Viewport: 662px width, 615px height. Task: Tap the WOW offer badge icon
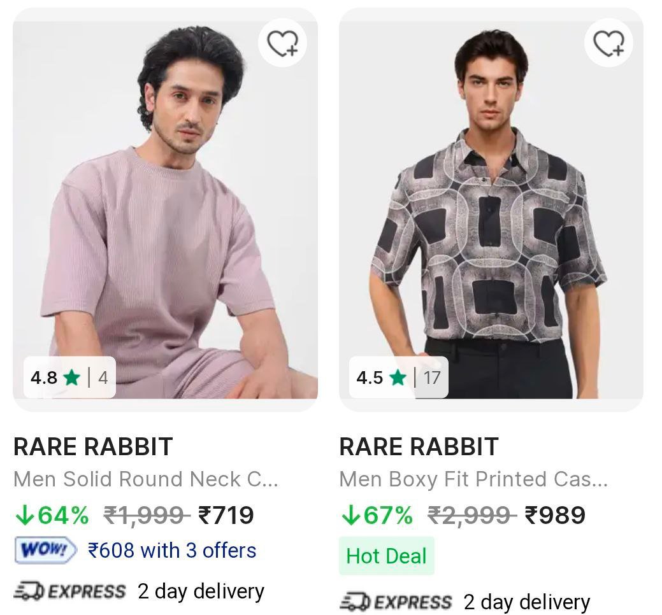point(45,551)
